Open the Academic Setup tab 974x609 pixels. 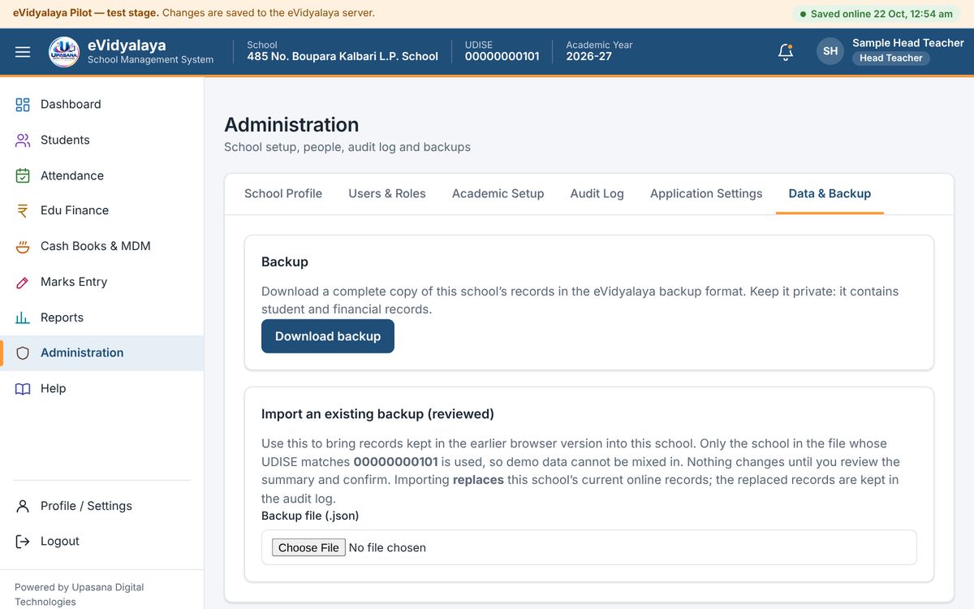[x=498, y=193]
